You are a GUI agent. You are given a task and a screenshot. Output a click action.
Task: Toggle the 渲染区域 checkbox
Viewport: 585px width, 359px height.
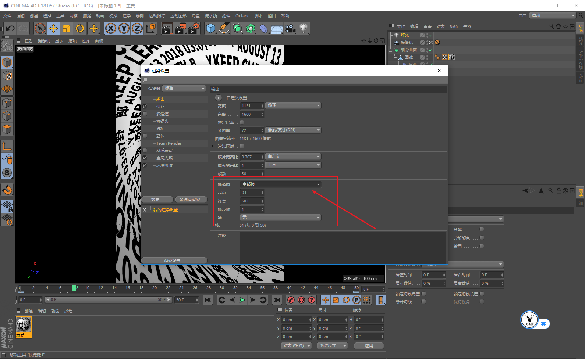[242, 146]
